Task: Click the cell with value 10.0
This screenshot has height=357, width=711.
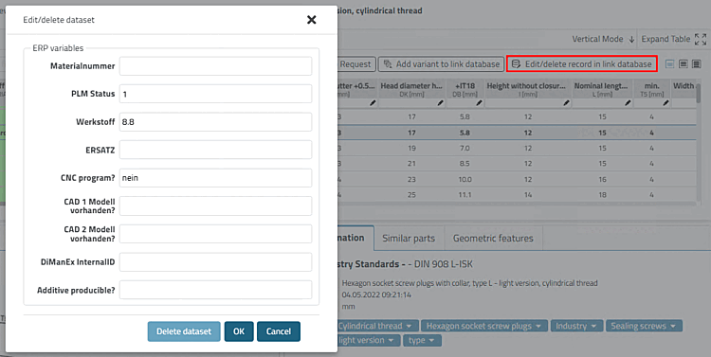Action: (465, 179)
